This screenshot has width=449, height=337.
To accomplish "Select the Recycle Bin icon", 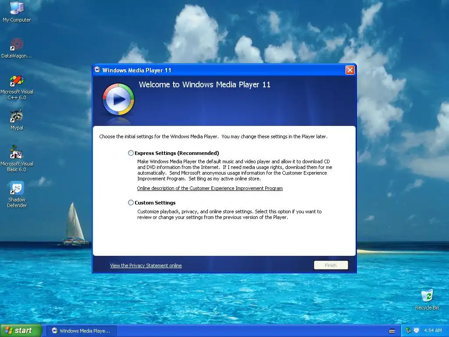I will click(x=427, y=300).
